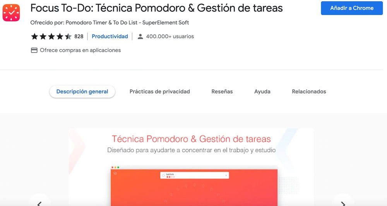Click the Lectura task bar in preview
The width and height of the screenshot is (387, 206).
[194, 175]
